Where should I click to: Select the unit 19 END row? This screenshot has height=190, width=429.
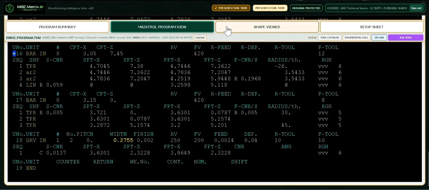click(26, 168)
